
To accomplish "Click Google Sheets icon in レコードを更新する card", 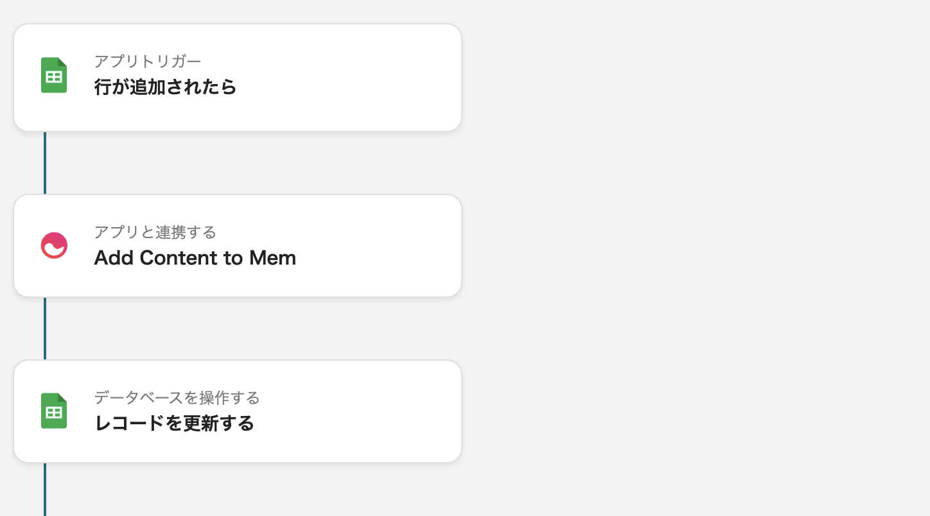I will (x=54, y=411).
